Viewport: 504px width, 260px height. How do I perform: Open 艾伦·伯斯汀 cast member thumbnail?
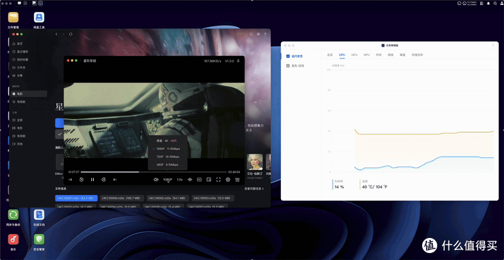coord(255,162)
